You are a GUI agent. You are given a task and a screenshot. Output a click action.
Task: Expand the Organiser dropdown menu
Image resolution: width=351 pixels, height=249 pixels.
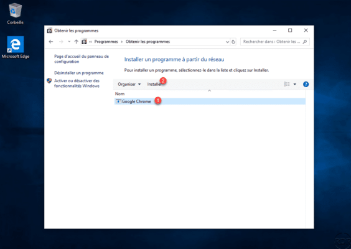point(129,84)
